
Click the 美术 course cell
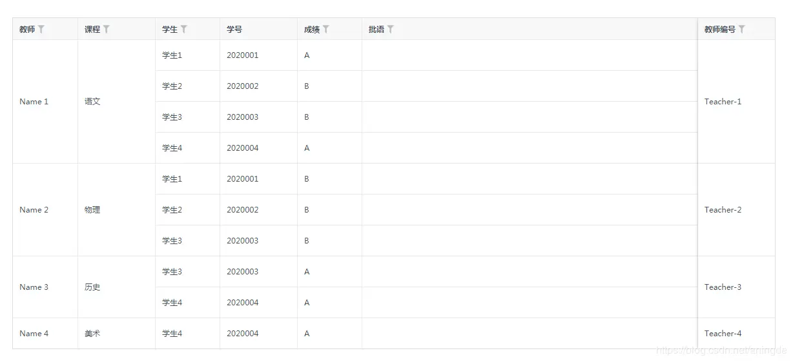click(x=117, y=334)
